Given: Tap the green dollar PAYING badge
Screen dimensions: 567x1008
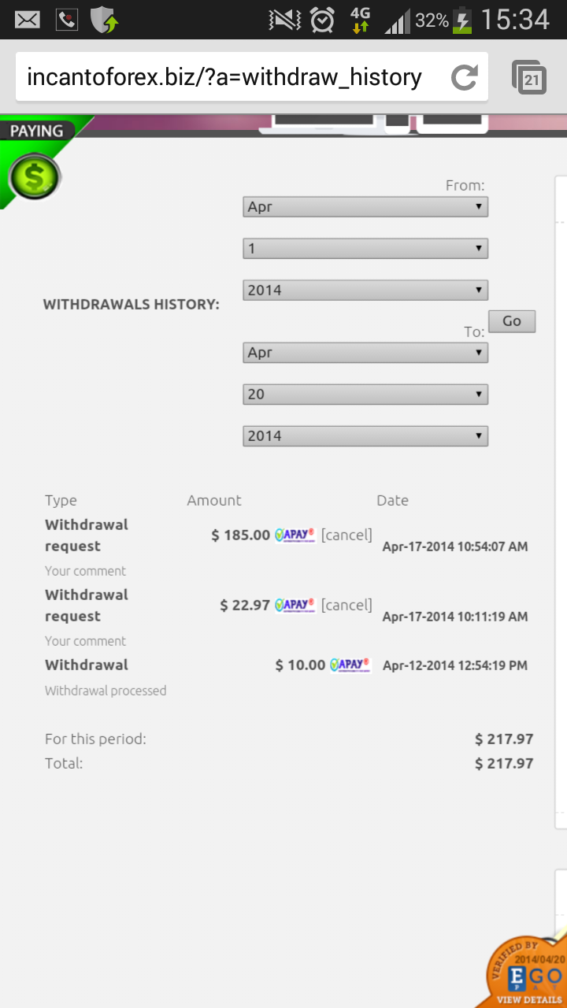Looking at the screenshot, I should click(34, 175).
